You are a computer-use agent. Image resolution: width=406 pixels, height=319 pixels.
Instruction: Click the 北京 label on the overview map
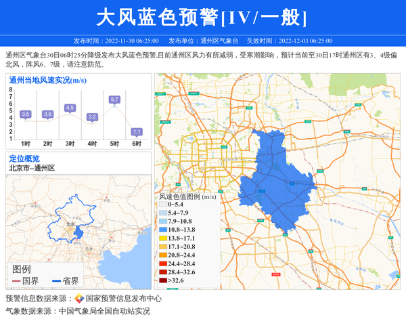click(70, 224)
